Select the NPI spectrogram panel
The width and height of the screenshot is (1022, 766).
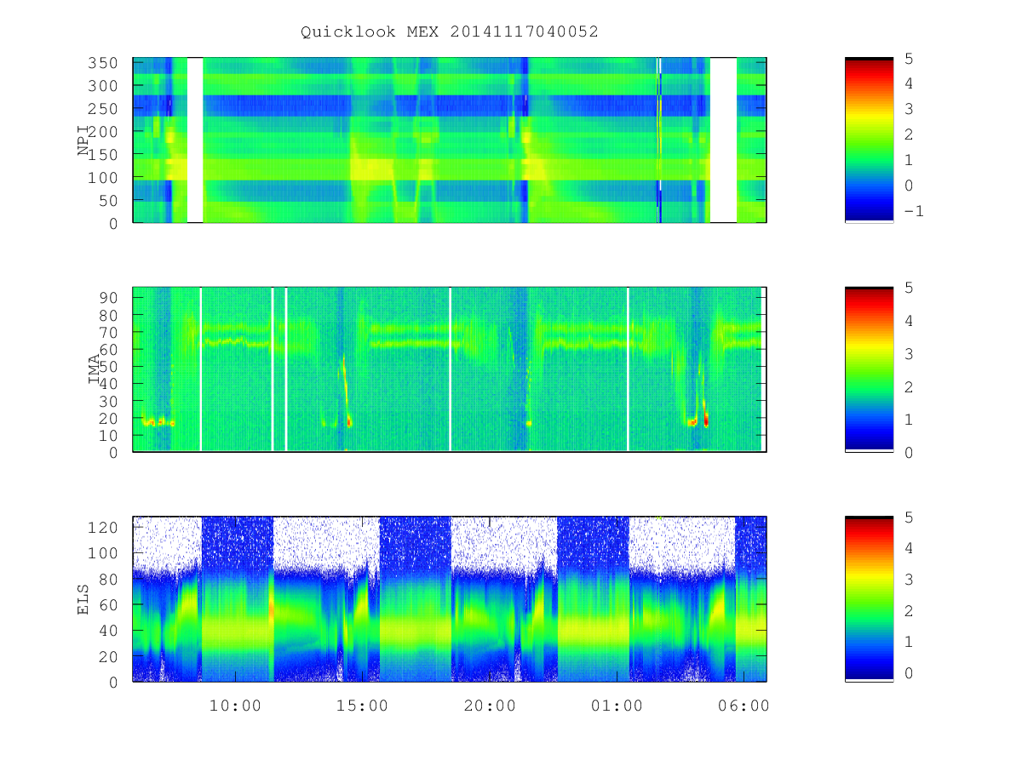[x=450, y=140]
